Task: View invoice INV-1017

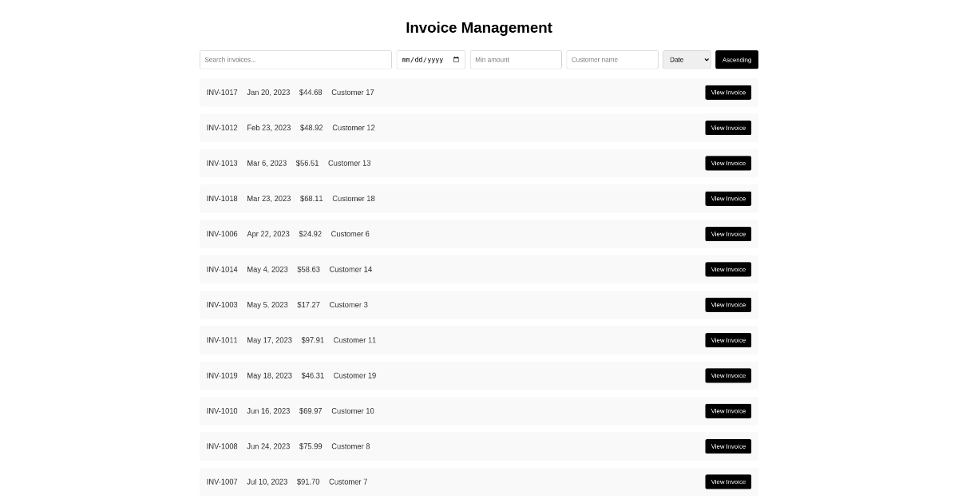Action: (x=727, y=92)
